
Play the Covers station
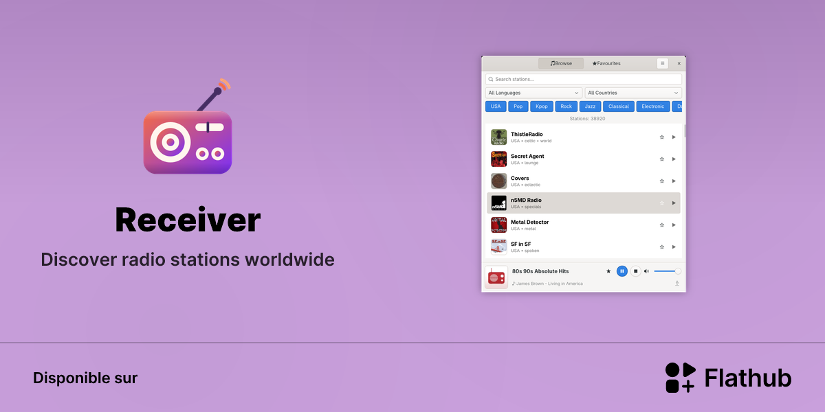[x=674, y=181]
